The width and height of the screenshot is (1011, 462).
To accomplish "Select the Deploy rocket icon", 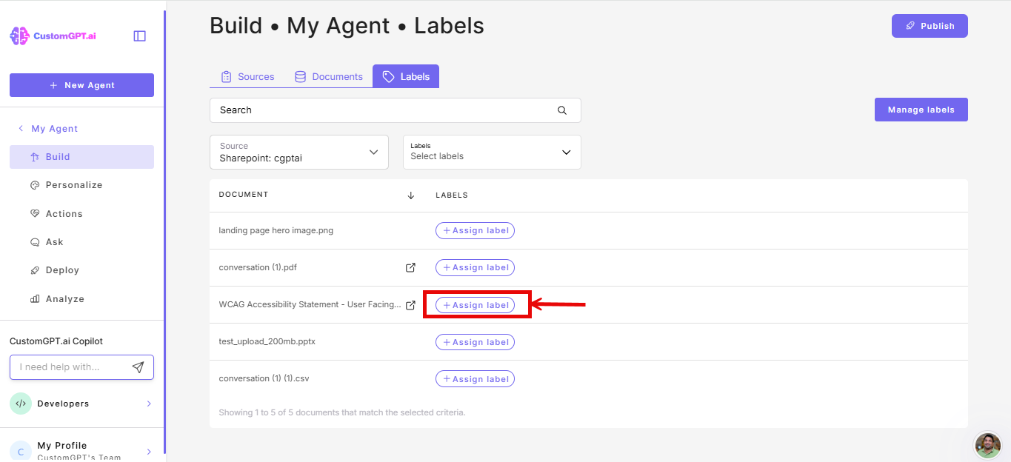I will pos(35,269).
